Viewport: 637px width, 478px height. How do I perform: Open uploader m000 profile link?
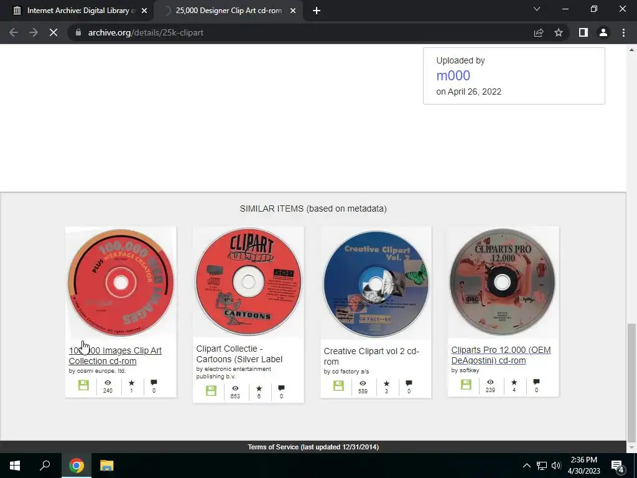pos(453,75)
